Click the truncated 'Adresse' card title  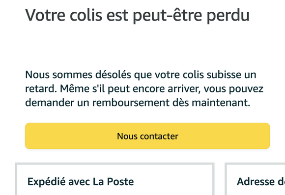[261, 182]
